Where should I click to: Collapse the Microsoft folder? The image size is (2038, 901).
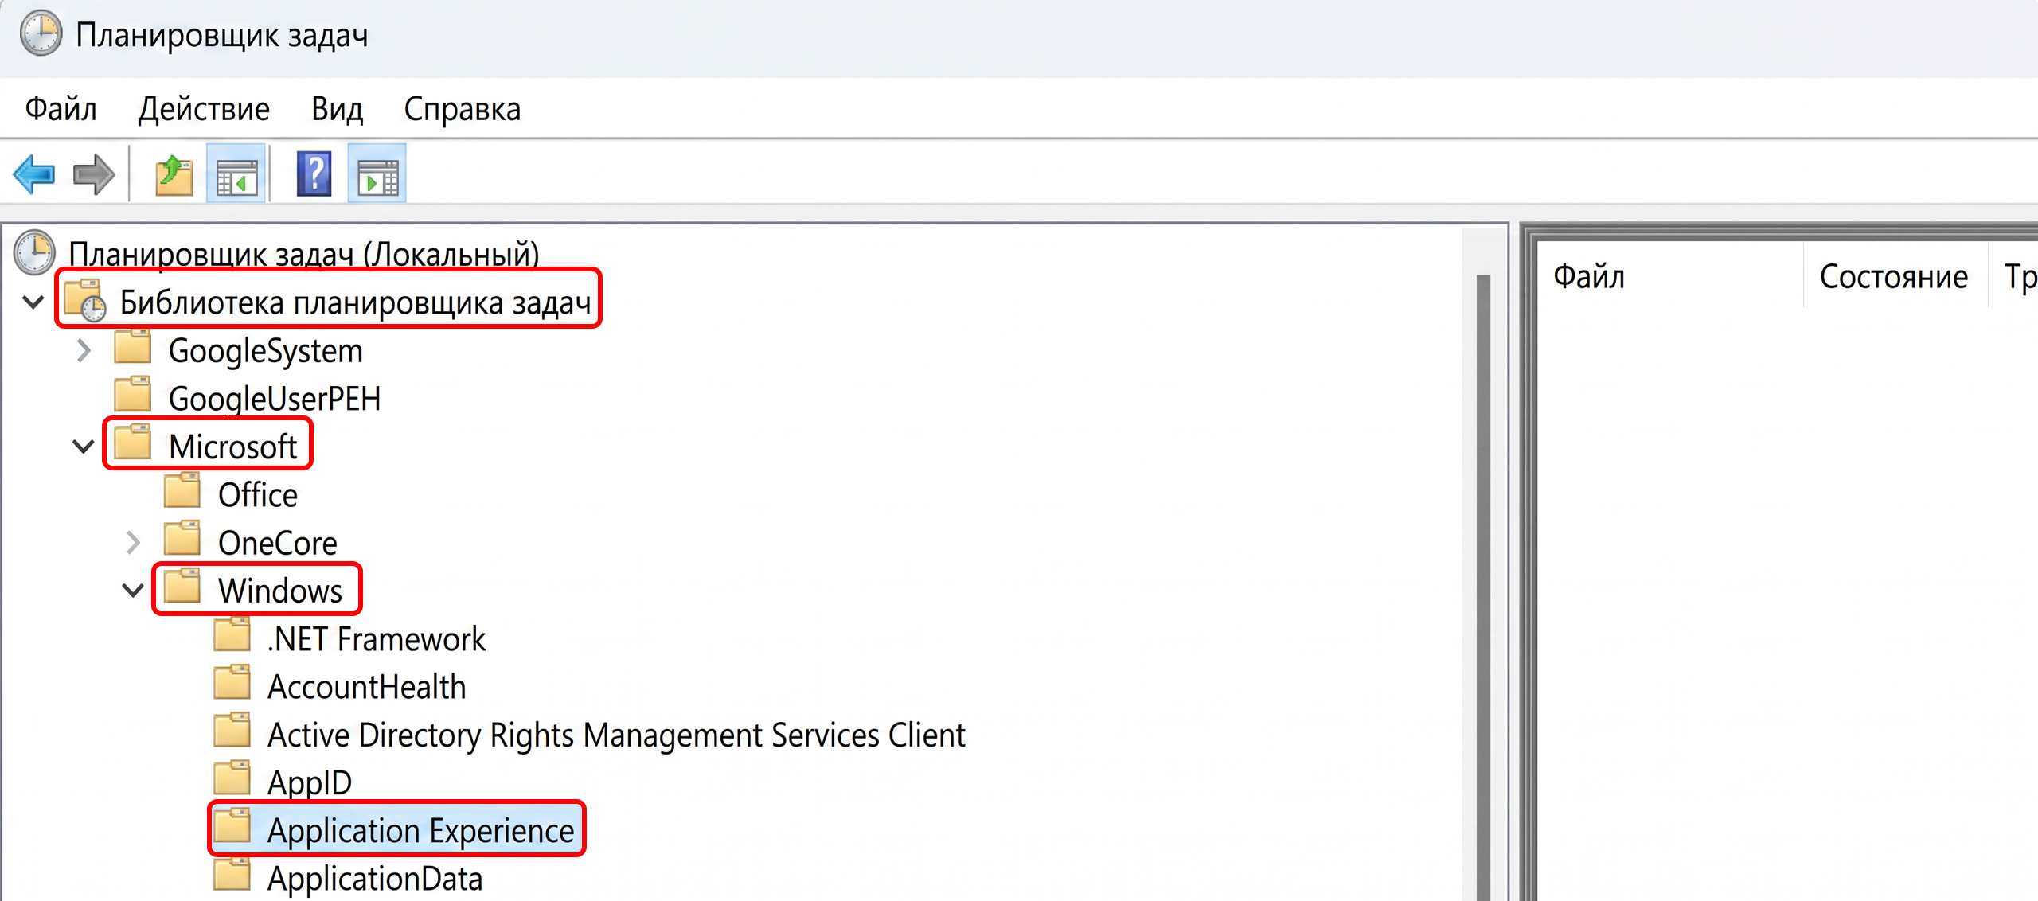point(84,447)
